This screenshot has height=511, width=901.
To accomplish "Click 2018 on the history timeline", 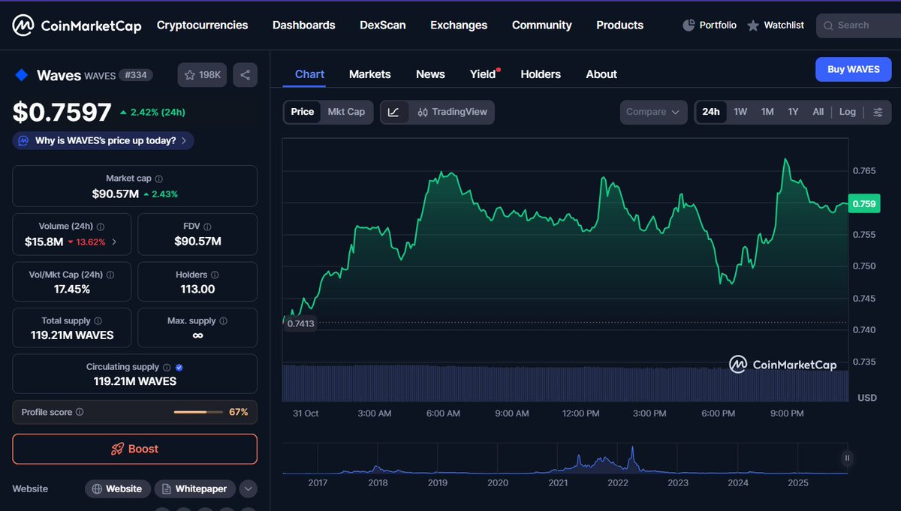I will pyautogui.click(x=378, y=482).
